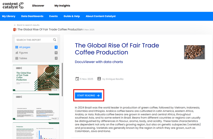Click the Content Catalyst logo
This screenshot has height=139, width=213.
pos(13,5)
